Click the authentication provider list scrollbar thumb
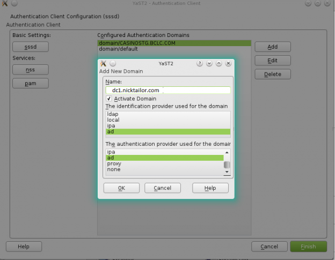The height and width of the screenshot is (260, 335). tap(227, 165)
